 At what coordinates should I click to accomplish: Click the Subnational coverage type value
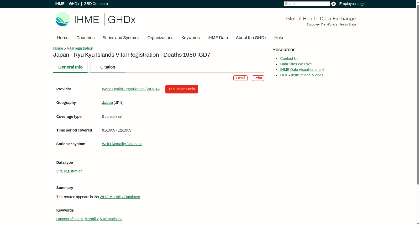[x=112, y=117]
